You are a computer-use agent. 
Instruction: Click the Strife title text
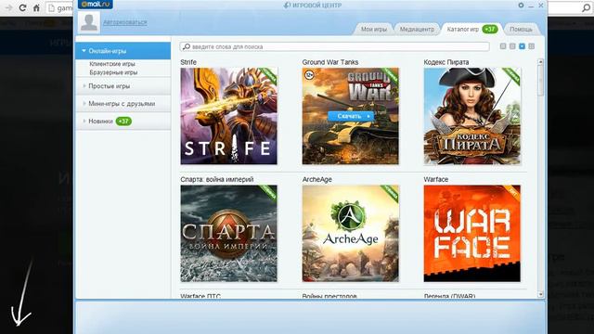tap(188, 62)
